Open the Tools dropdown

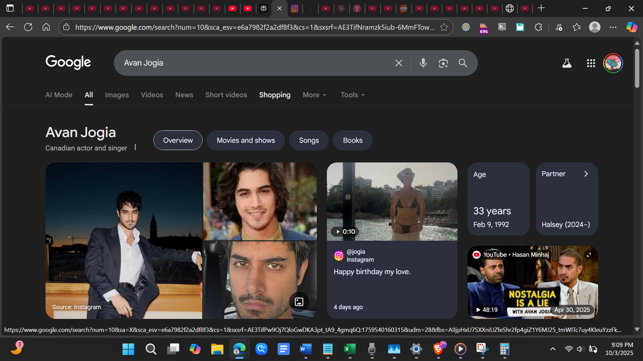pyautogui.click(x=352, y=95)
